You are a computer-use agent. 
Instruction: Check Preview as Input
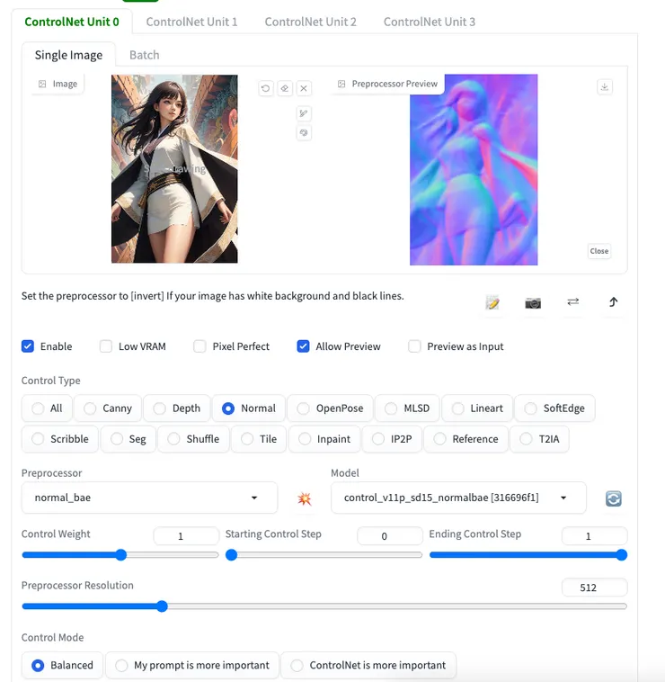click(x=414, y=346)
